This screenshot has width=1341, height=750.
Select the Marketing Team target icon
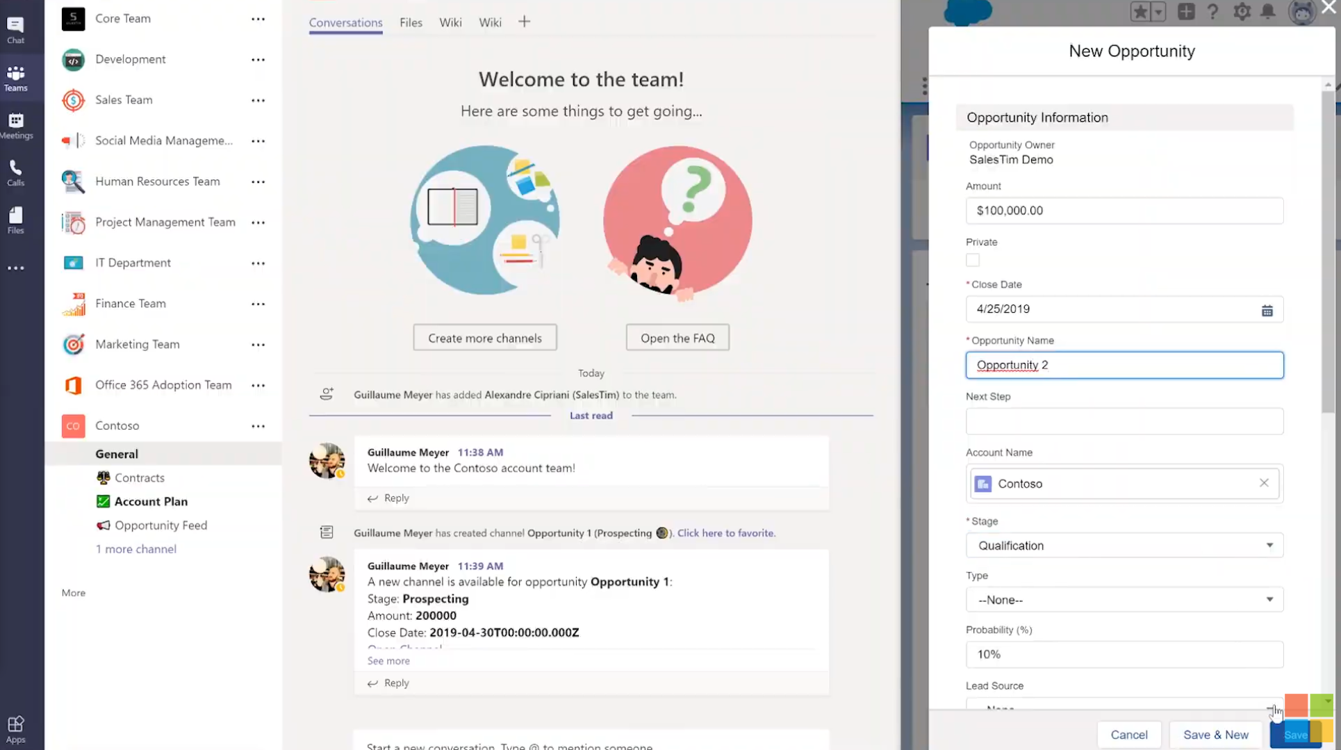pyautogui.click(x=73, y=345)
